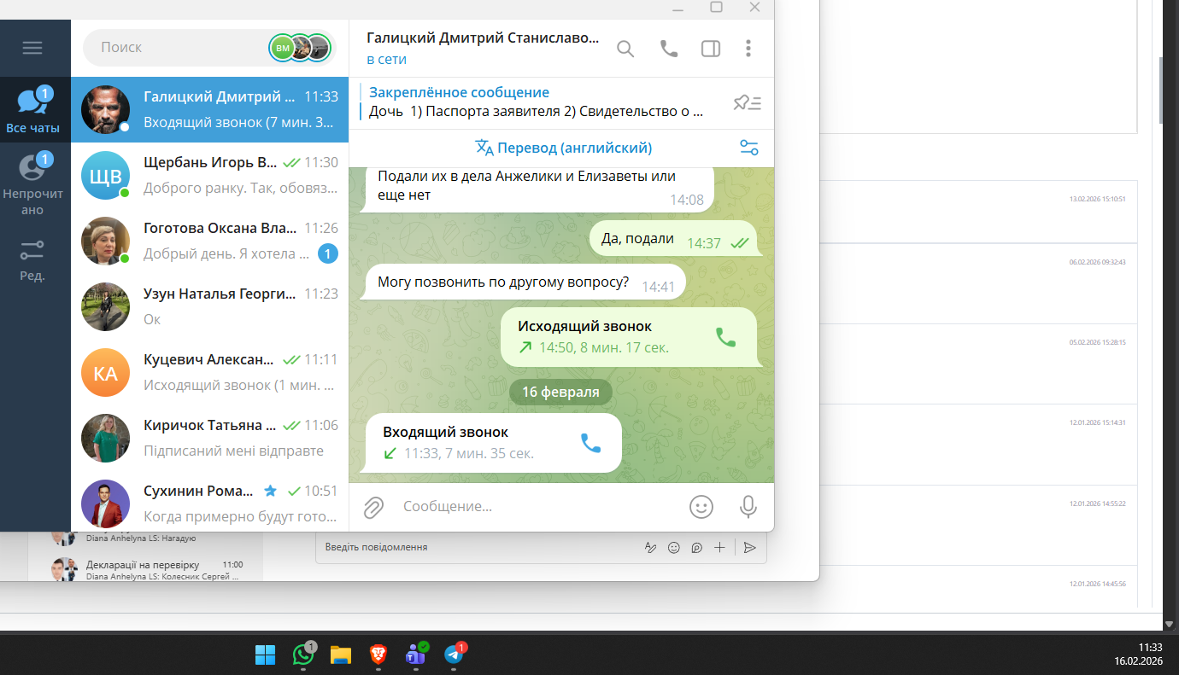
Task: Open the Telegram hamburger main menu
Action: (32, 48)
